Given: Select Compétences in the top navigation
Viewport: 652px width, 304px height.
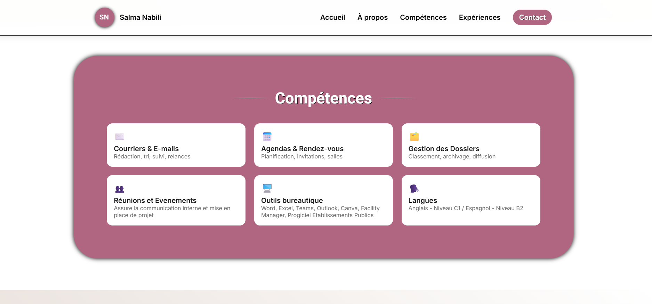Looking at the screenshot, I should click(x=423, y=17).
